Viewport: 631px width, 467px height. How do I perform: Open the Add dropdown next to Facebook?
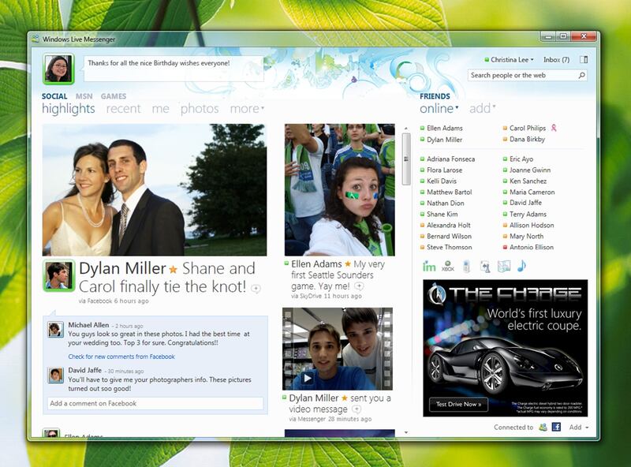[578, 427]
